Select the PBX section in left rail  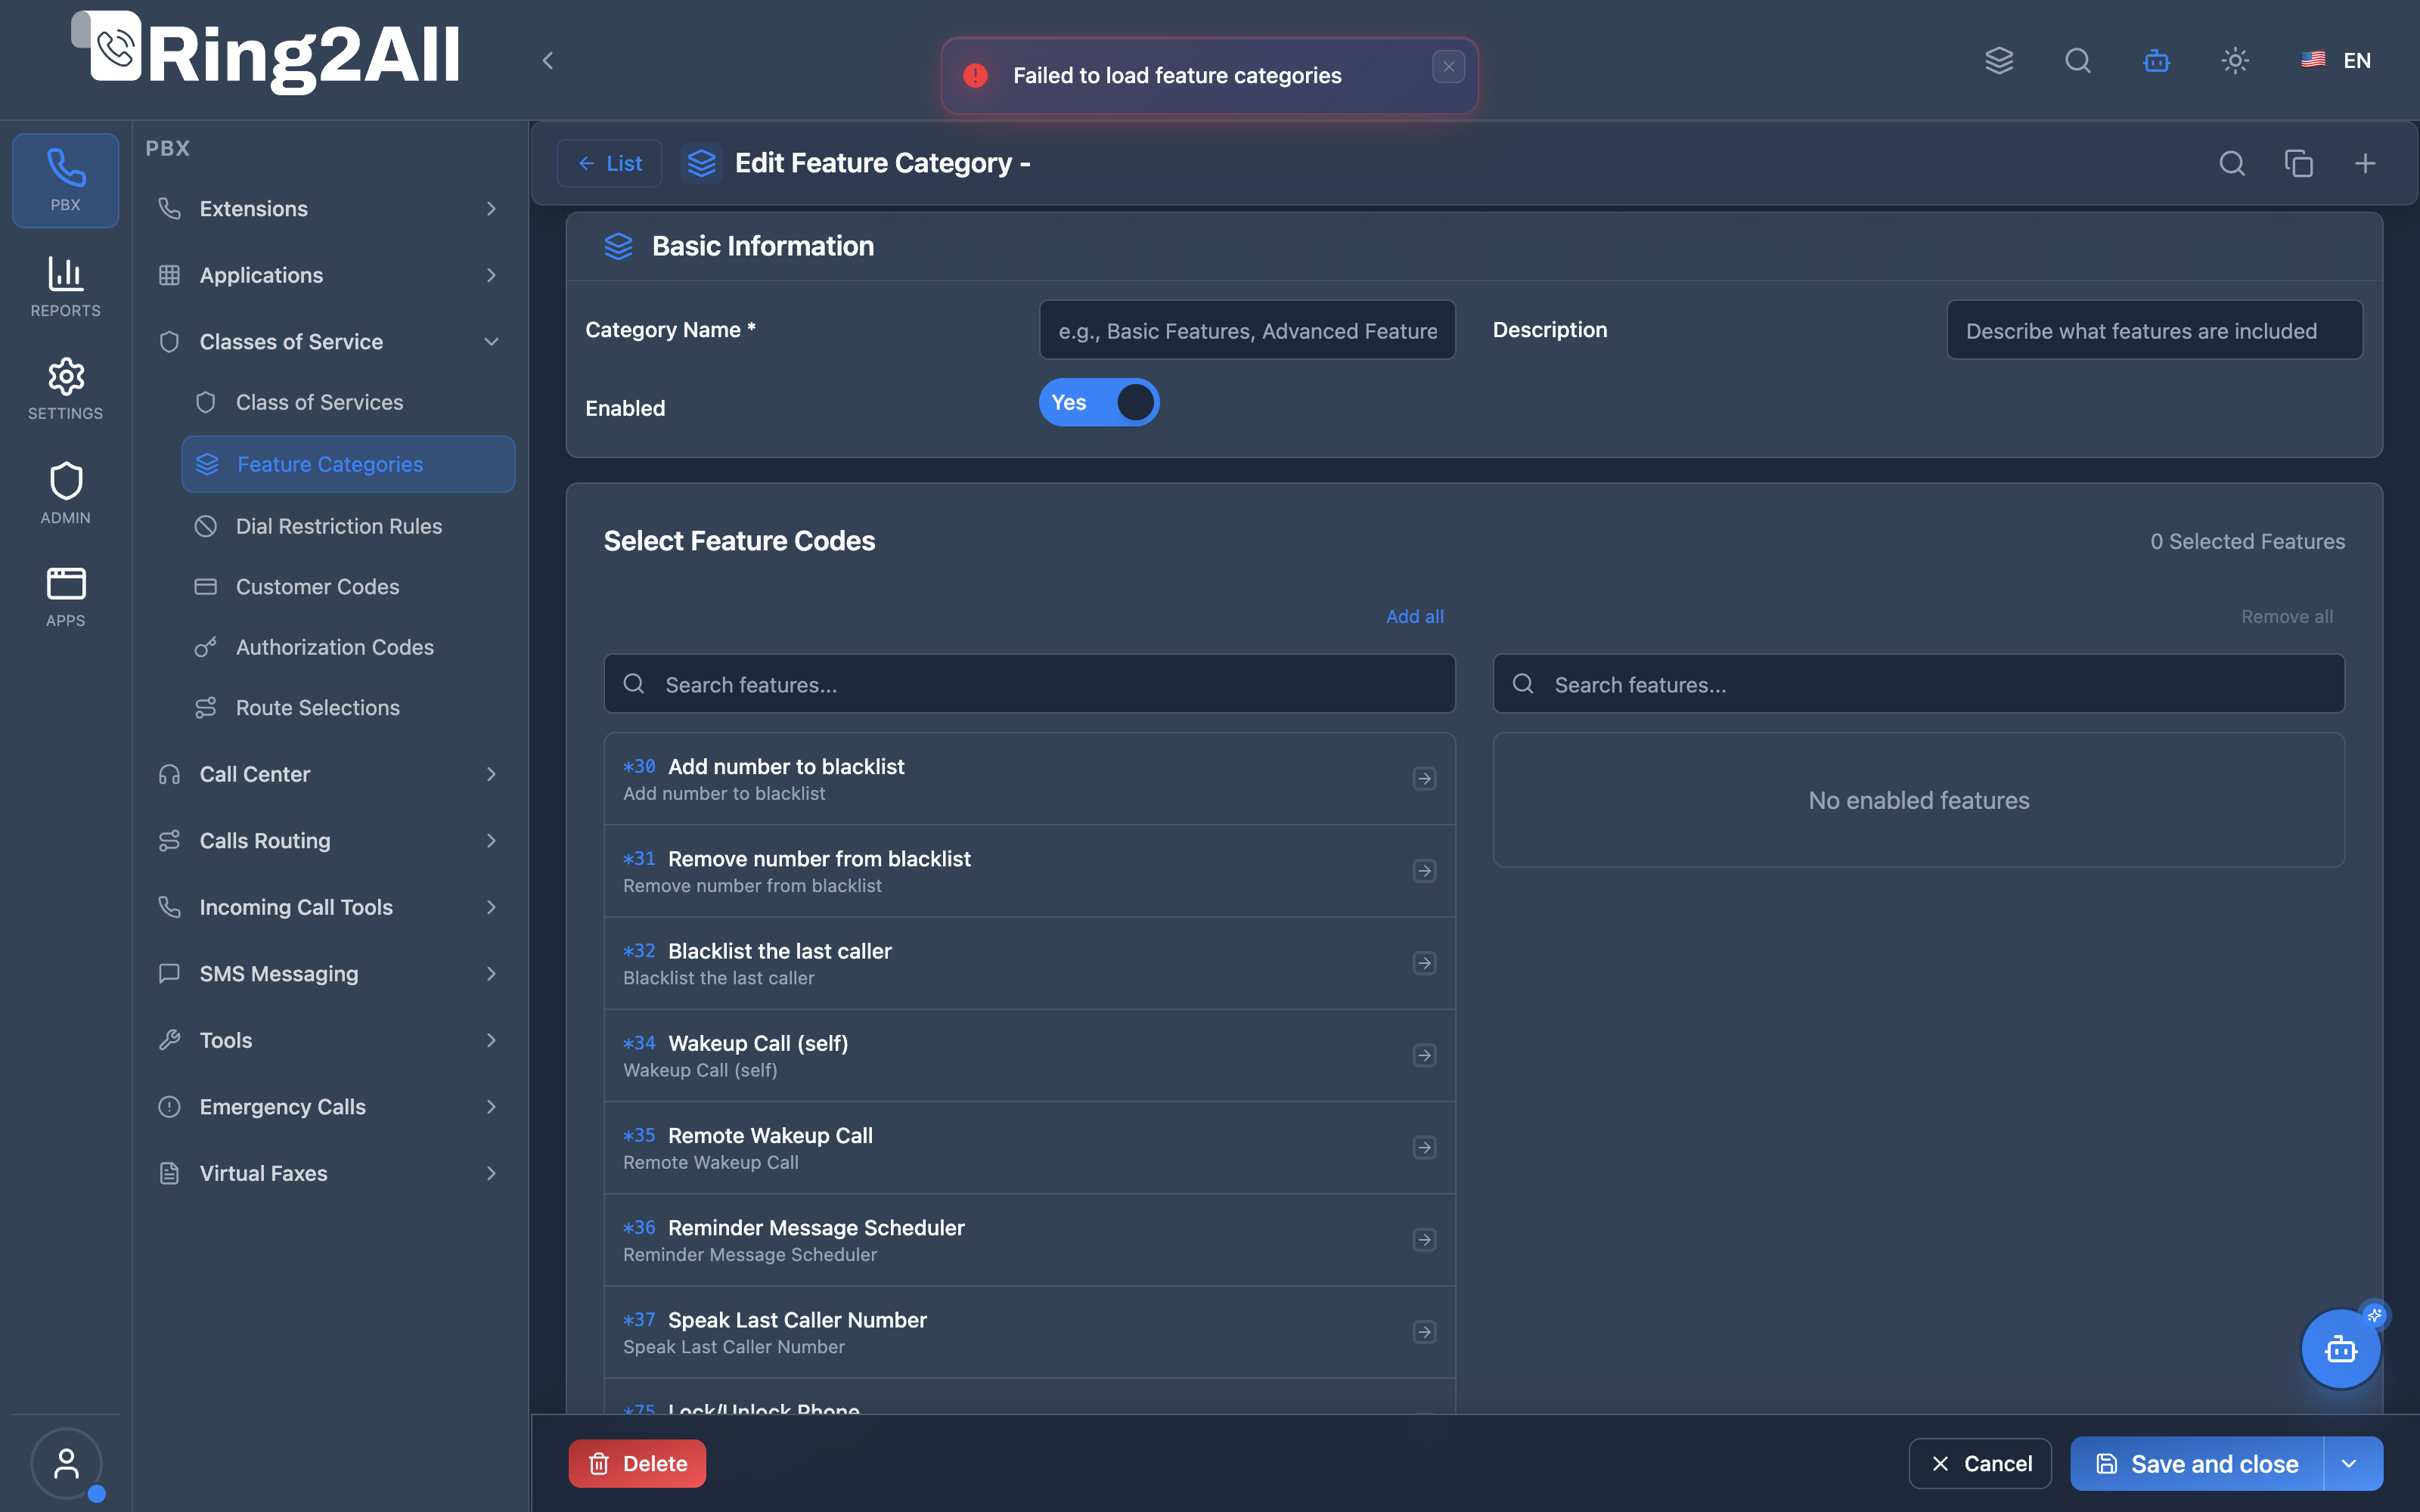click(x=66, y=180)
